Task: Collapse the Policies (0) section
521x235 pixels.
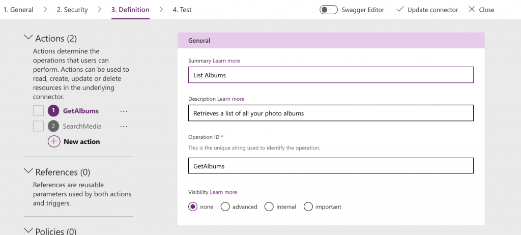Action: click(28, 231)
